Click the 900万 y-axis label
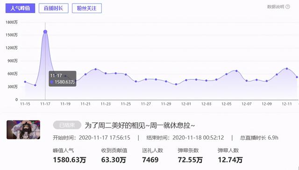Screen dimensions: 299x170 click(13, 61)
